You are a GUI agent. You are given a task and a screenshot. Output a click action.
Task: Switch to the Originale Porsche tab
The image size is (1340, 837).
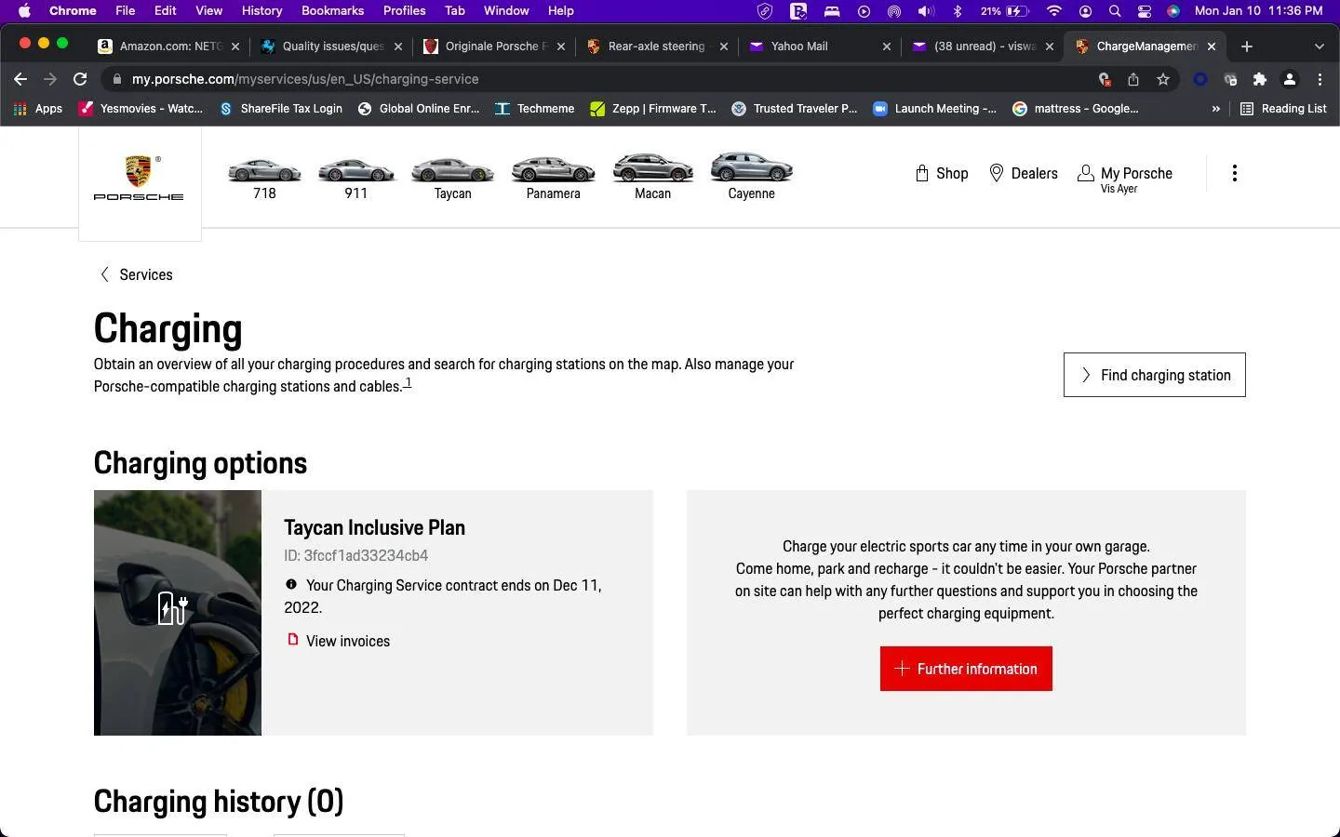[x=494, y=46]
